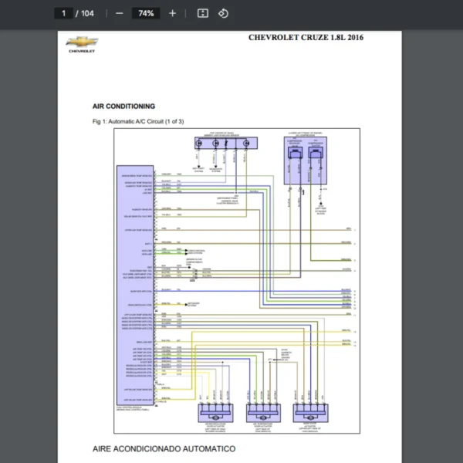Image resolution: width=463 pixels, height=463 pixels.
Task: Click the total page count 104
Action: 87,13
